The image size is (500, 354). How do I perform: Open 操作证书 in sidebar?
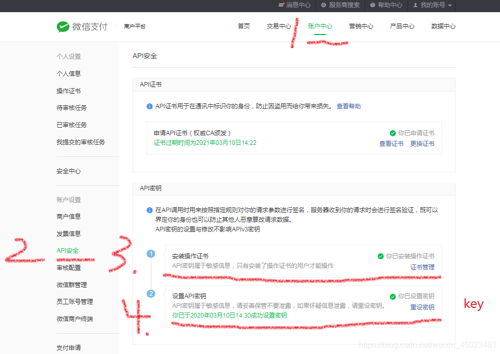tap(69, 91)
